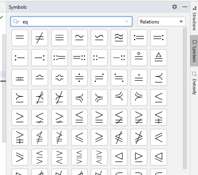The width and height of the screenshot is (198, 175).
Task: Insert the bump-over-line bumpeq symbol
Action: coord(40,78)
